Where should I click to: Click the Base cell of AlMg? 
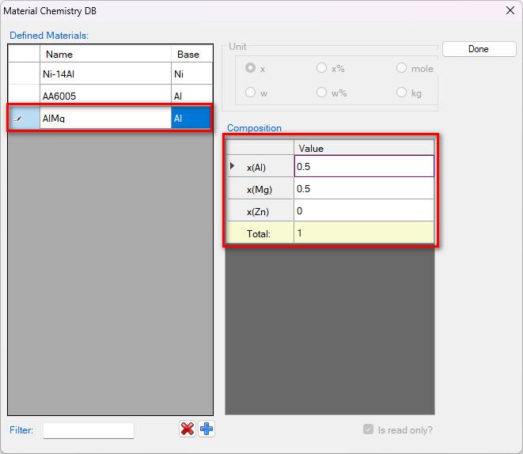[x=191, y=118]
